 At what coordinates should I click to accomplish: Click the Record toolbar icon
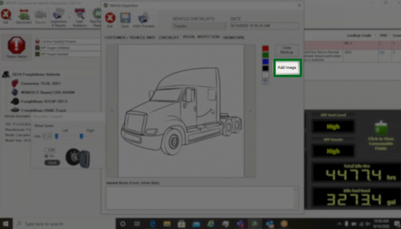click(x=41, y=16)
